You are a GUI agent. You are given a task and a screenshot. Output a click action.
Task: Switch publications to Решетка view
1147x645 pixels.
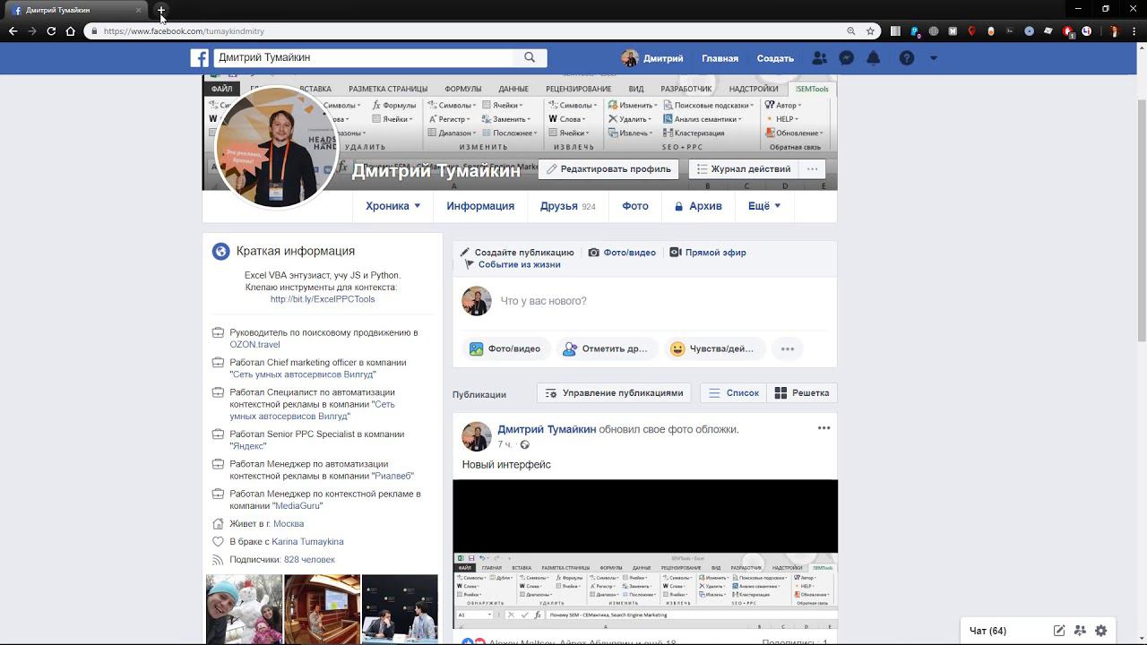[802, 393]
